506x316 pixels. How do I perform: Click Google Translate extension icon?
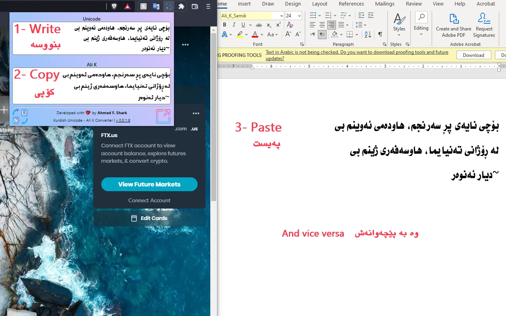[156, 6]
